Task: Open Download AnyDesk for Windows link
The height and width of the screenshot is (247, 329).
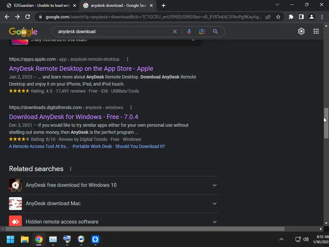Action: point(74,117)
